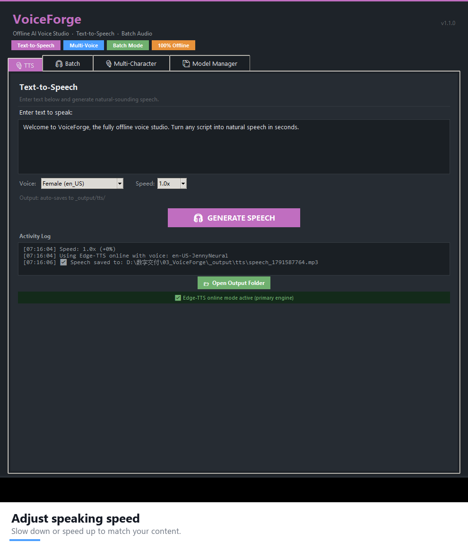
Task: Expand the Voice dropdown arrow
Action: (x=120, y=184)
